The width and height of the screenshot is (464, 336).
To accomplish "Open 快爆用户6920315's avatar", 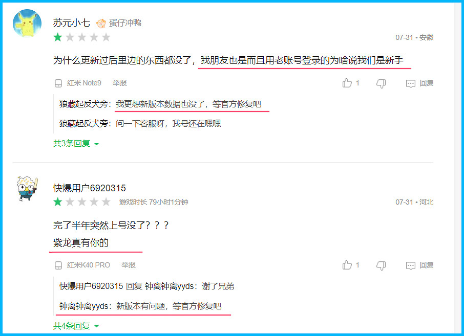I will coord(28,189).
